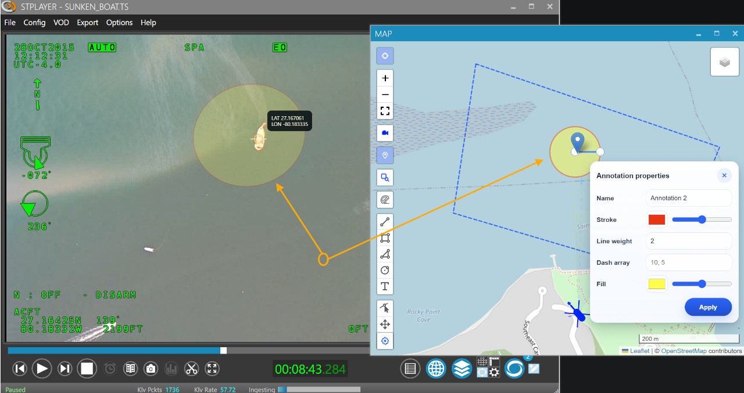Select the draw polyline tool
The width and height of the screenshot is (744, 393).
point(385,222)
